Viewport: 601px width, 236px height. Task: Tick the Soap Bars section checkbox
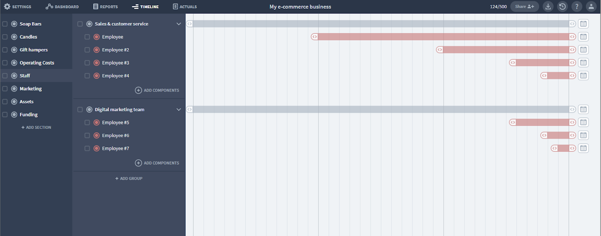pos(5,24)
